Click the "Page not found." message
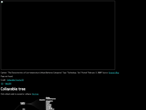 point(7,76)
